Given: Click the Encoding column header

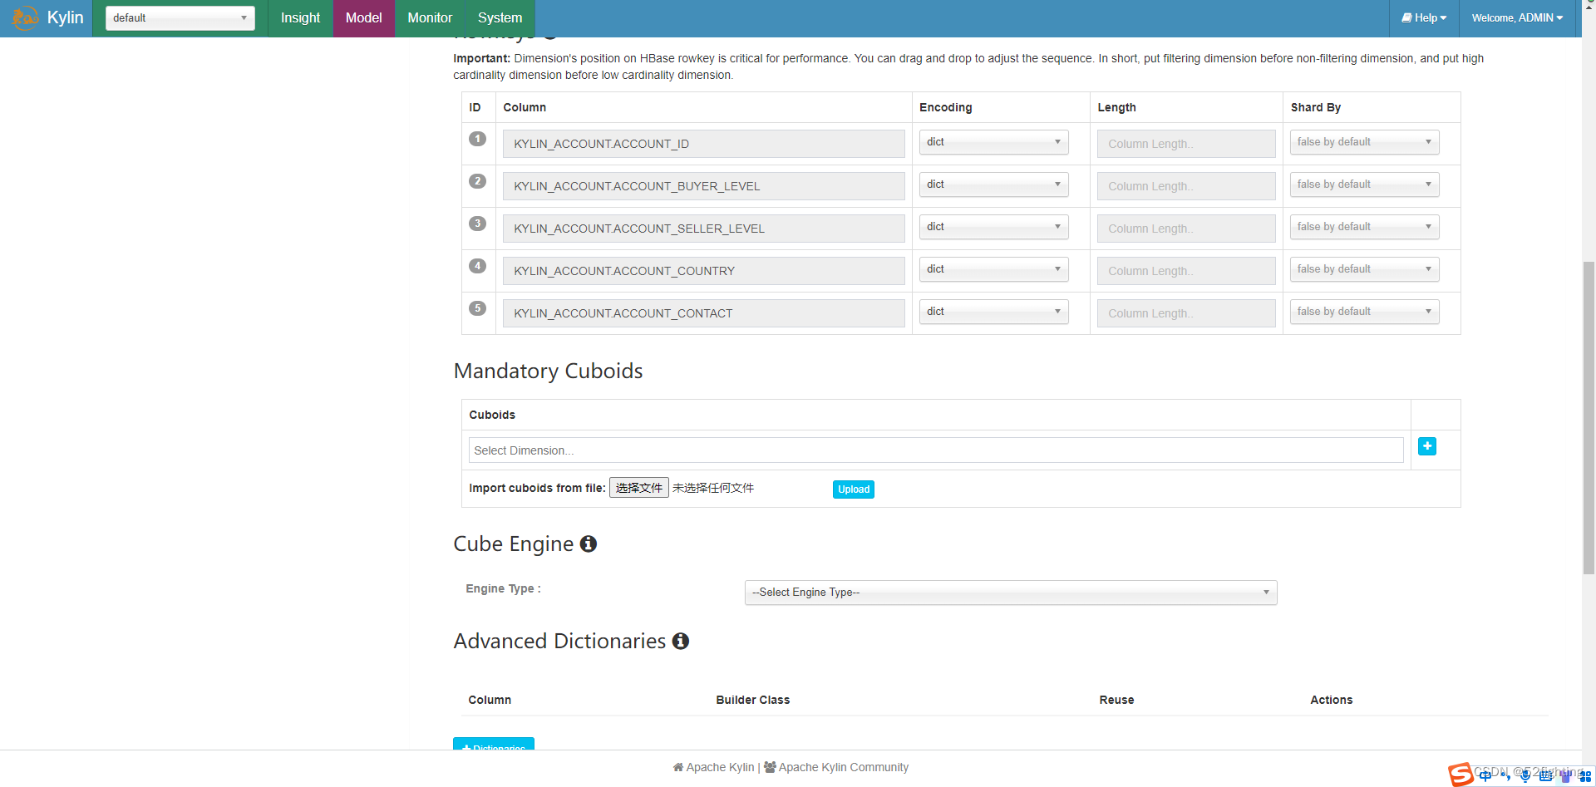Looking at the screenshot, I should point(945,107).
